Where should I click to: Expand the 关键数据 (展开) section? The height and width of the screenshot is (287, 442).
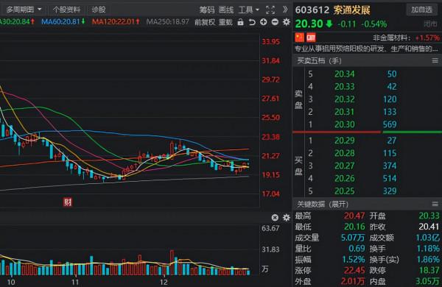click(323, 204)
